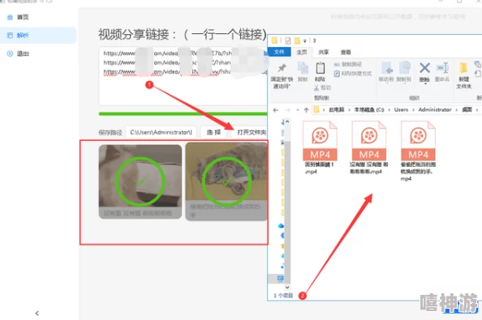Click 此电脑 in the address breadcrumb

(337, 109)
